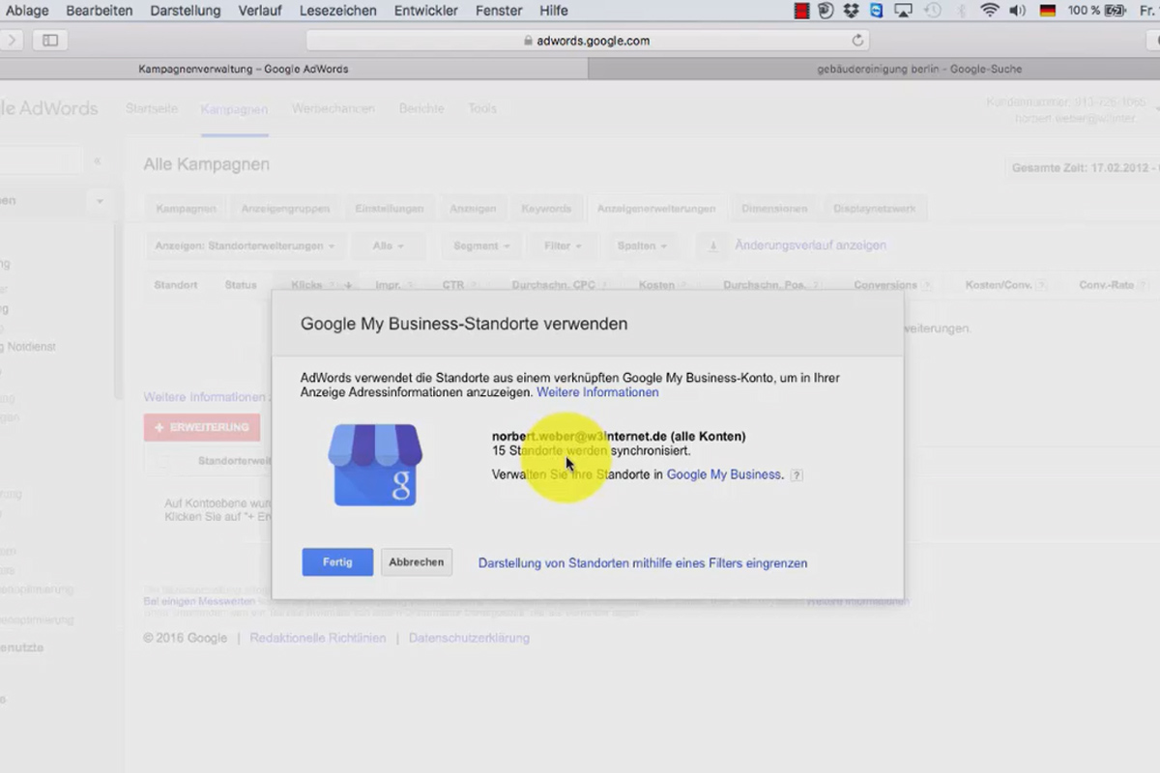Open the Filter dropdown
Viewport: 1160px width, 773px height.
point(563,245)
